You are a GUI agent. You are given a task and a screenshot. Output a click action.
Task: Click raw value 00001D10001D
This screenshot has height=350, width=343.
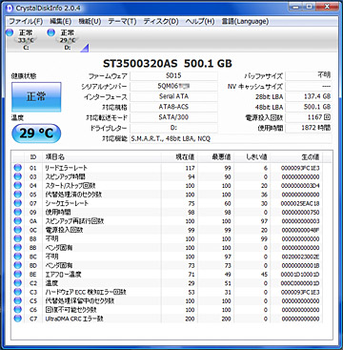coord(300,274)
